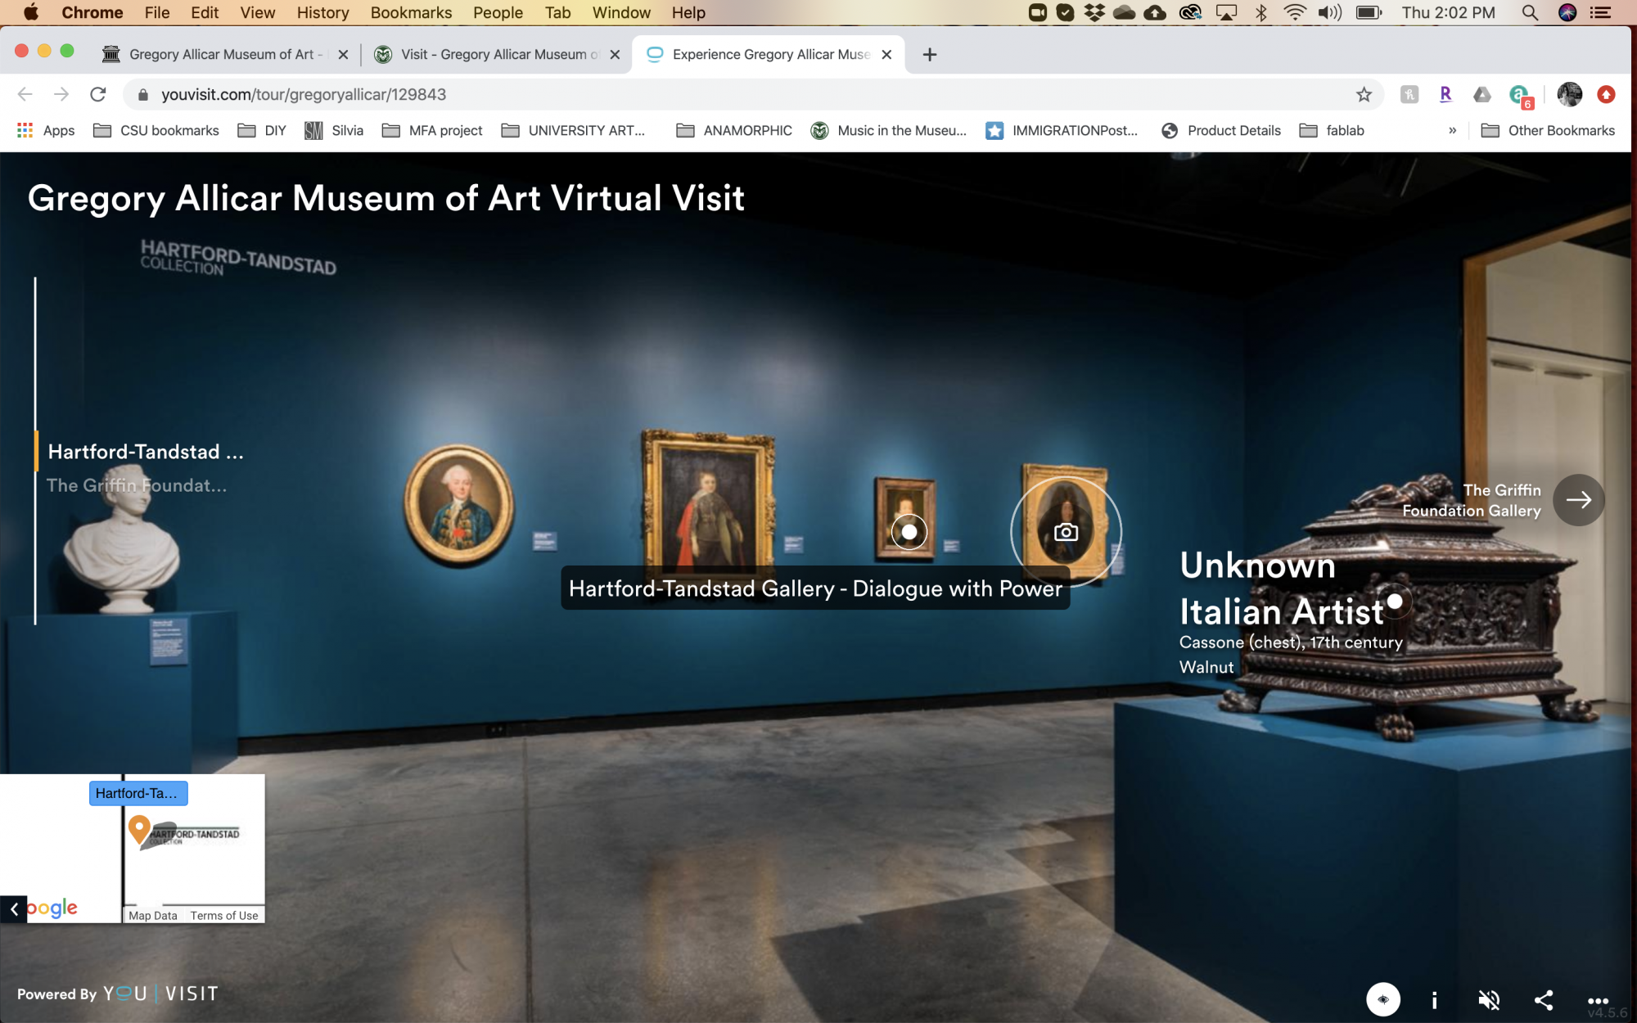1637x1023 pixels.
Task: Open the Terms of Use link
Action: click(224, 916)
